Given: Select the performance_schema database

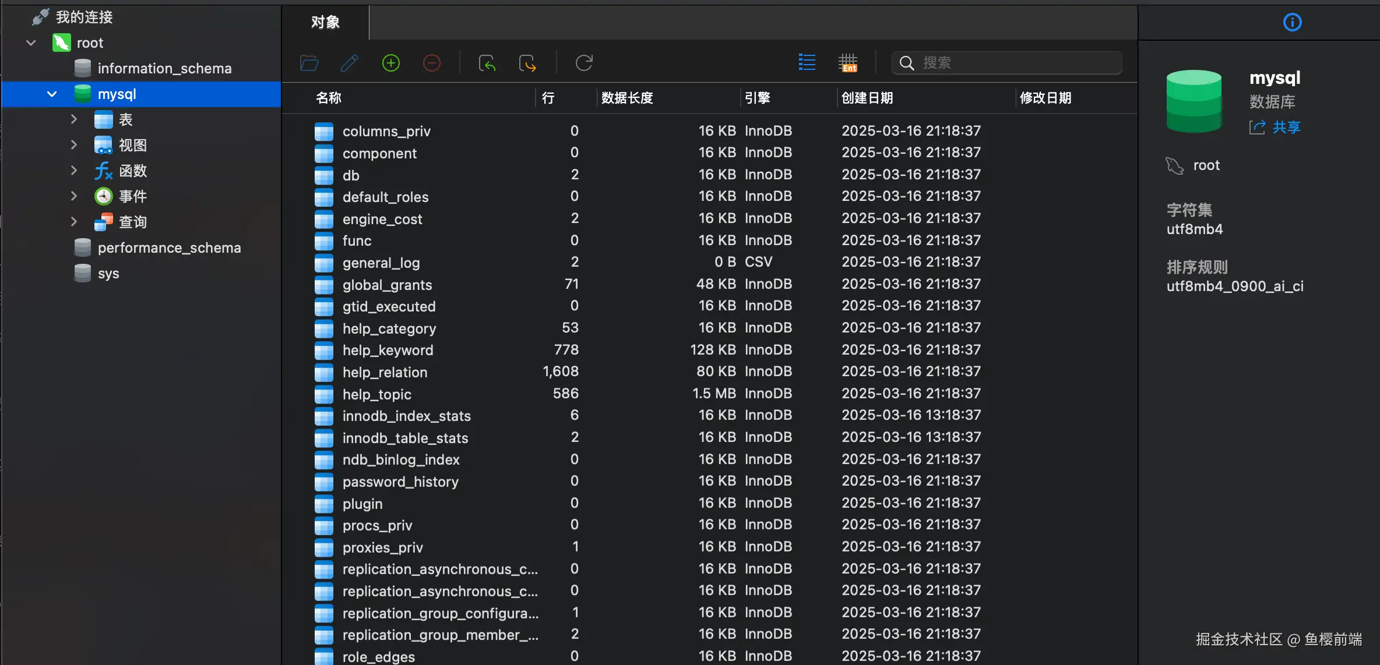Looking at the screenshot, I should pyautogui.click(x=169, y=247).
